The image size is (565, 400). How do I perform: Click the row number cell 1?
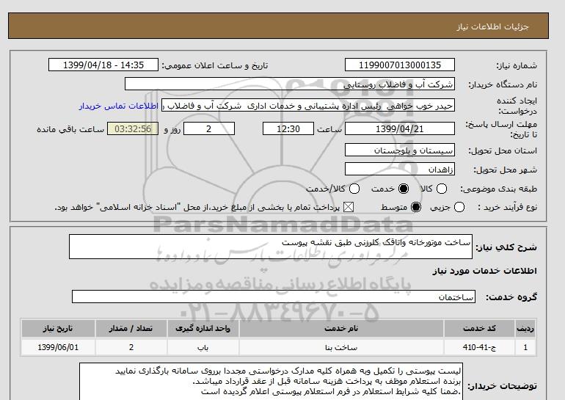525,347
